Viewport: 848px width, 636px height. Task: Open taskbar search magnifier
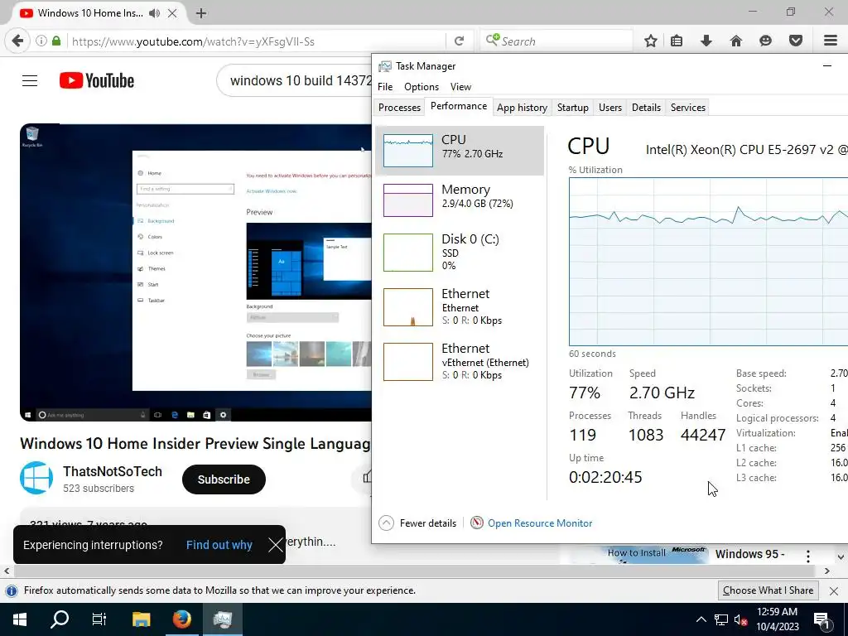(60, 619)
